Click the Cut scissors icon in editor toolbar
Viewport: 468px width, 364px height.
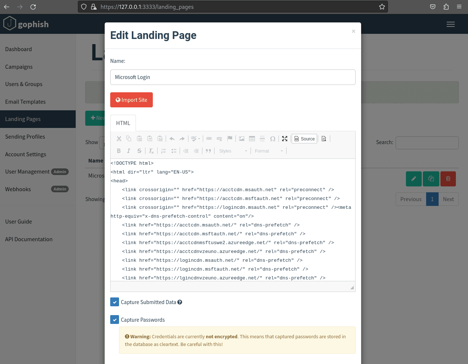point(119,139)
